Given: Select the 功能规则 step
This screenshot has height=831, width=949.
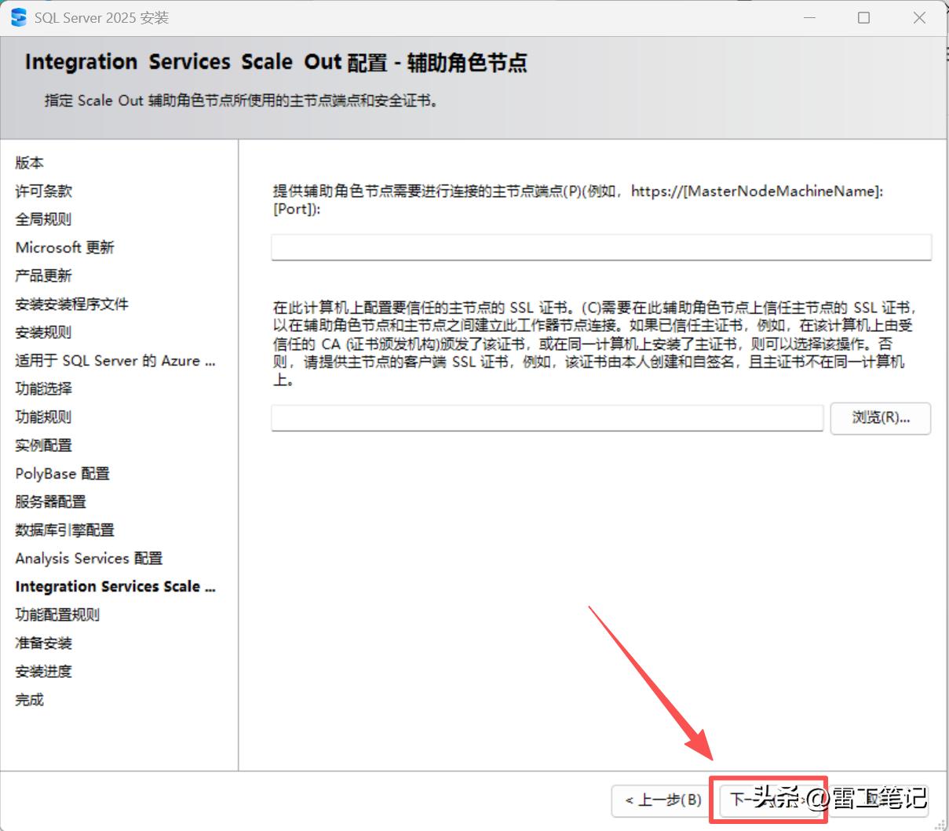Looking at the screenshot, I should click(x=44, y=417).
